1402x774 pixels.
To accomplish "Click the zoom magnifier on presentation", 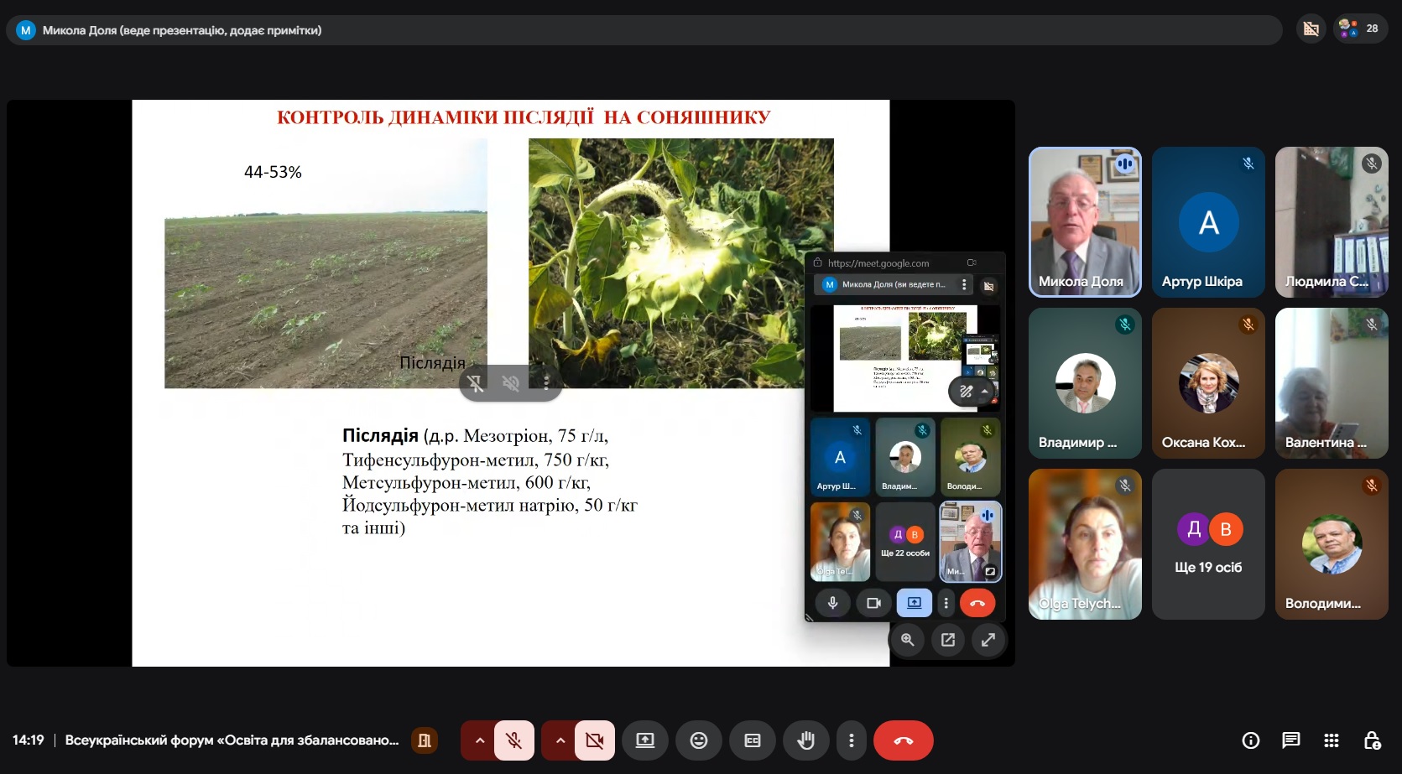I will point(907,640).
